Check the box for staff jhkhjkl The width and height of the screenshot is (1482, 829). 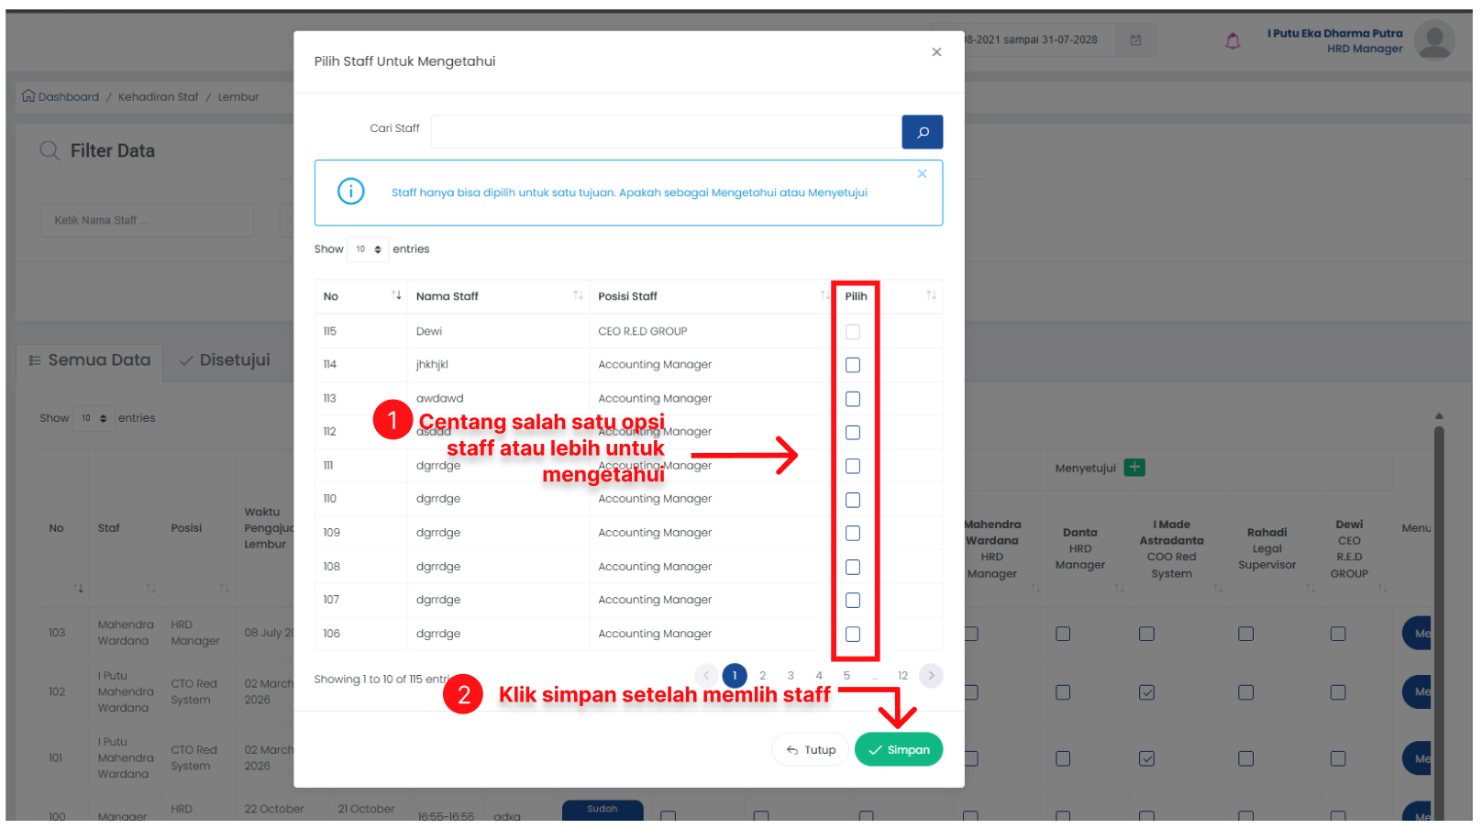click(x=853, y=365)
